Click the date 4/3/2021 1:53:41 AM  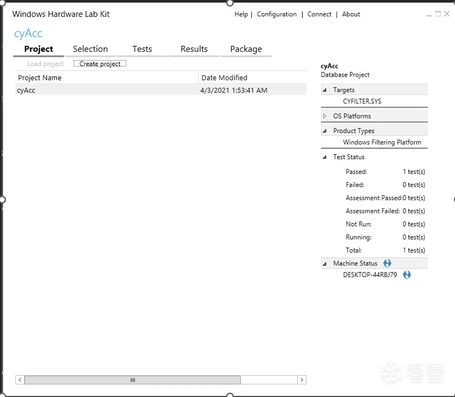pos(234,90)
